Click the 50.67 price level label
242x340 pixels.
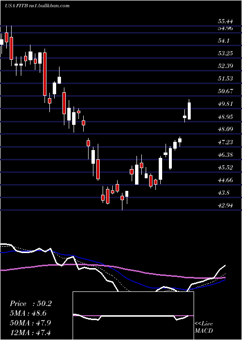tap(225, 91)
